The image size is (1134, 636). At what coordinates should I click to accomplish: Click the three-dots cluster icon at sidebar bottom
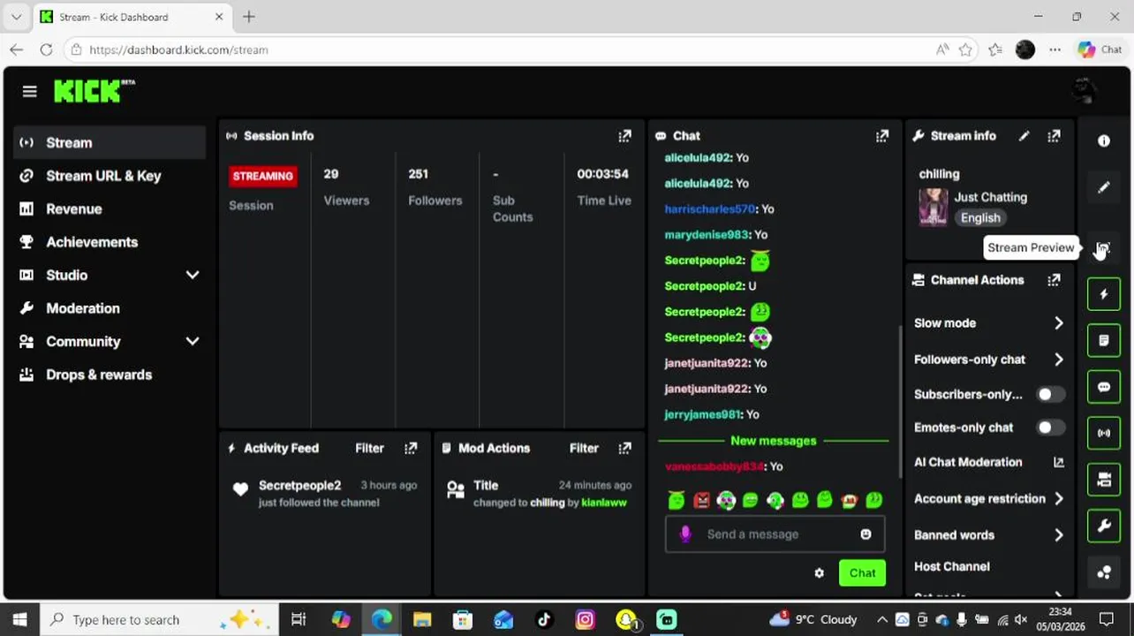[x=1104, y=572]
